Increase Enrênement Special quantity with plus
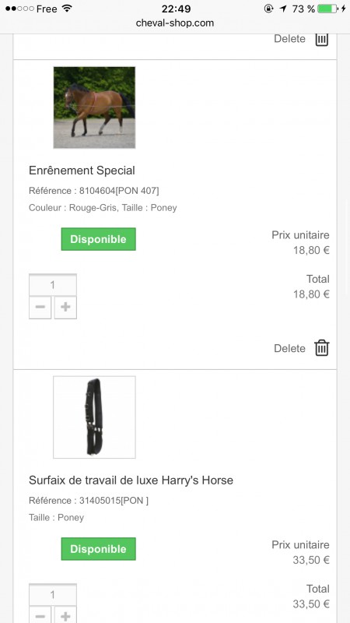 point(65,307)
